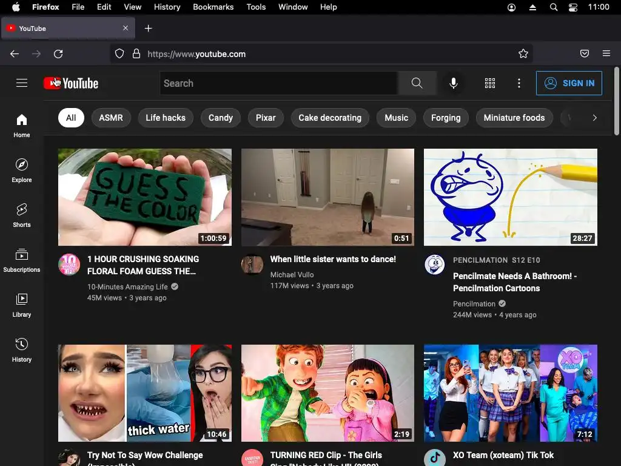Click the page vertical scrollbar
The image size is (621, 466).
(x=616, y=101)
